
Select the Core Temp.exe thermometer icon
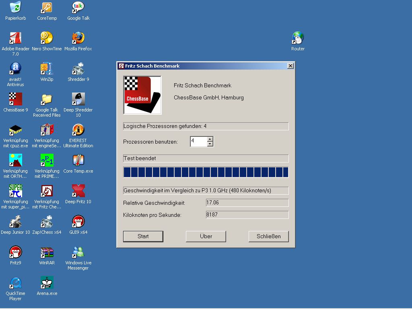(x=78, y=160)
